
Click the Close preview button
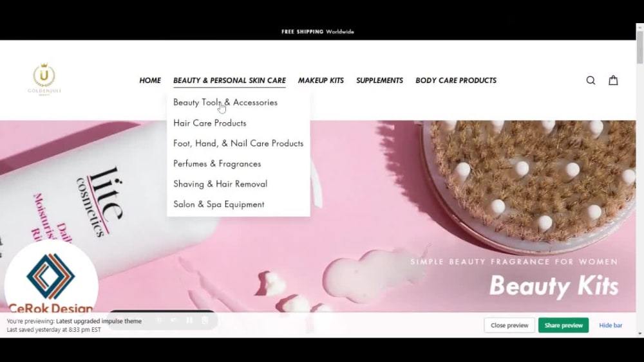pos(509,325)
